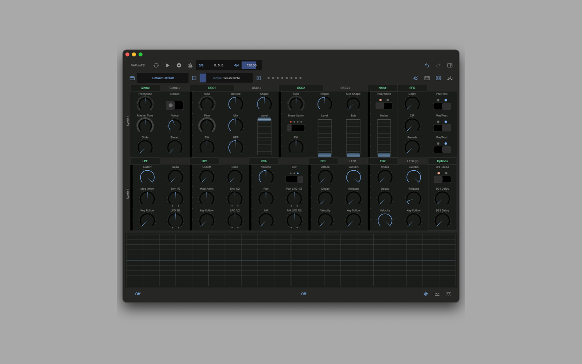Click the EFX Delay knob
The height and width of the screenshot is (364, 582).
[412, 104]
